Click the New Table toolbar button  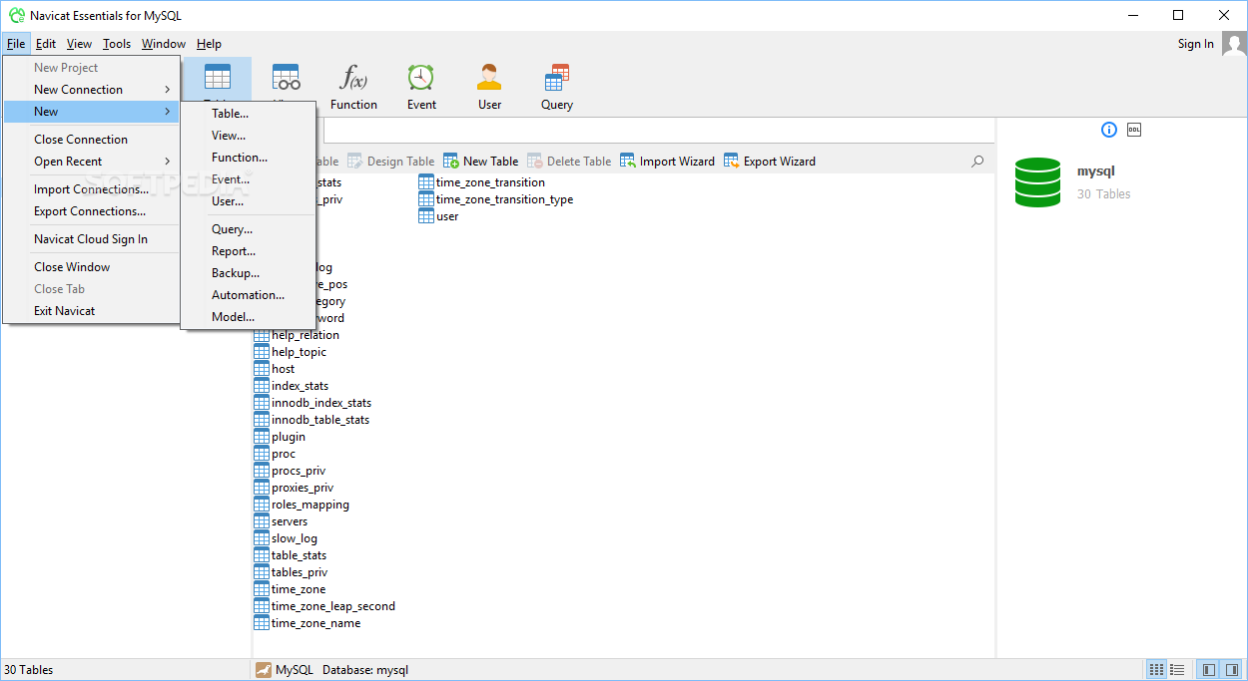pyautogui.click(x=481, y=161)
